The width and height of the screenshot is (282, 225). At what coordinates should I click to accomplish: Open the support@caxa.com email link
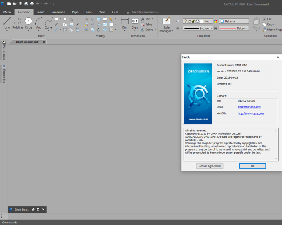tap(249, 107)
